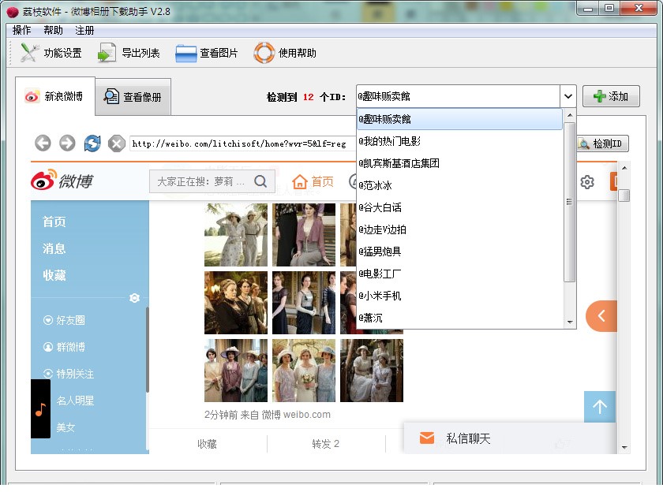Screen dimensions: 663x503
Task: Open photo of woman in purple jacket
Action: pos(304,235)
